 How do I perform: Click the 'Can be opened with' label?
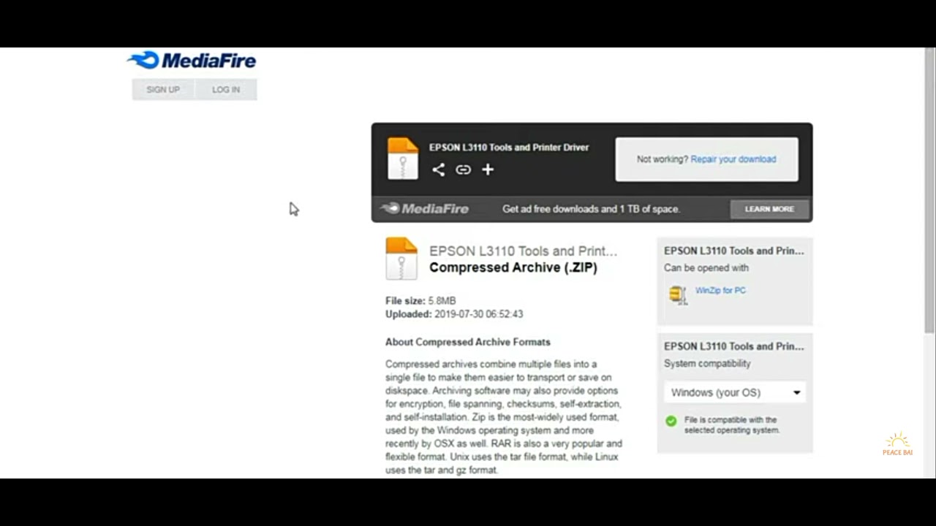pos(706,268)
